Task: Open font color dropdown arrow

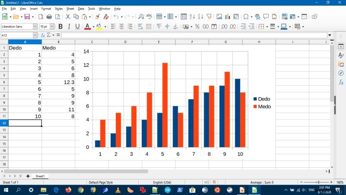Action: 93,27
